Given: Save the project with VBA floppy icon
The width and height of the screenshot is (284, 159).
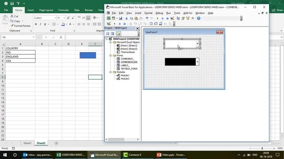Looking at the screenshot, I should point(120,18).
